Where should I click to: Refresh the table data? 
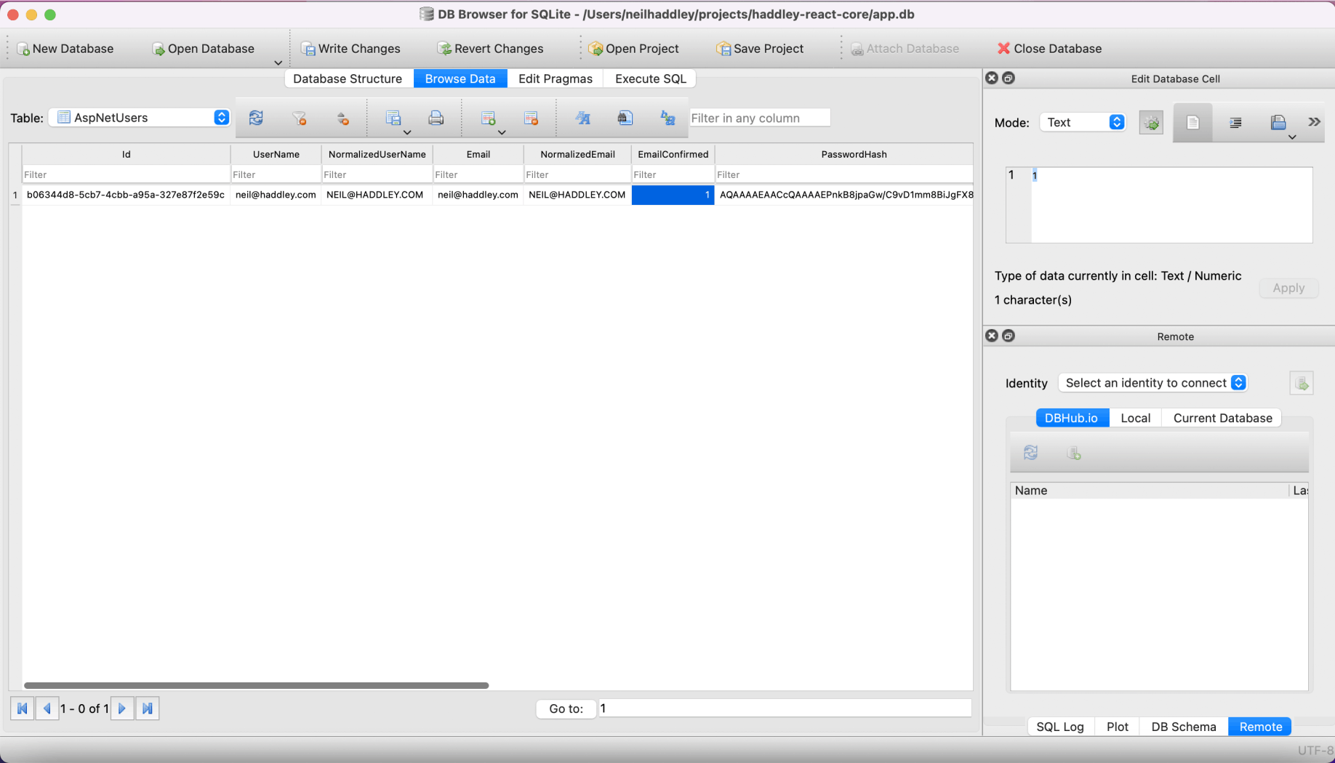pos(256,118)
